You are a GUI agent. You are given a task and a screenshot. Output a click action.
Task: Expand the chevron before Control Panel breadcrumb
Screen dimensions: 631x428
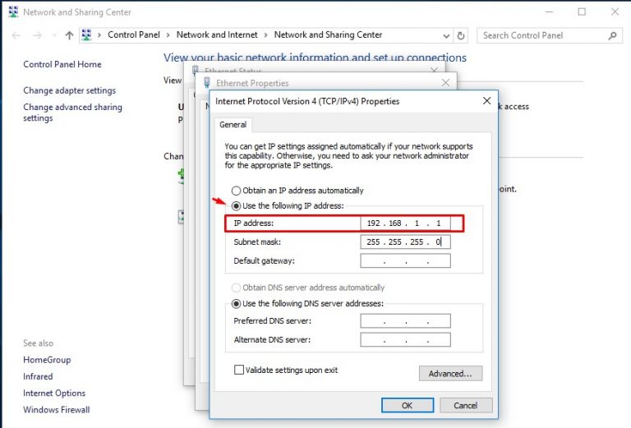[99, 35]
